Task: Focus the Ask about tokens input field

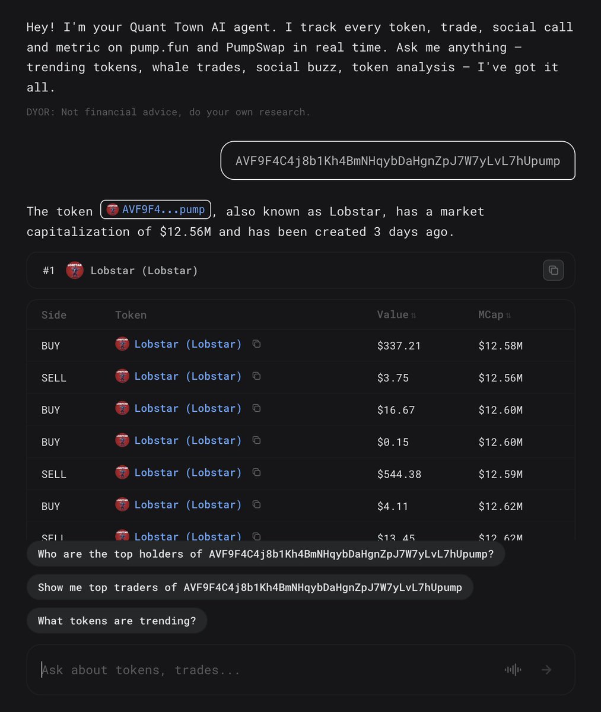Action: 301,670
